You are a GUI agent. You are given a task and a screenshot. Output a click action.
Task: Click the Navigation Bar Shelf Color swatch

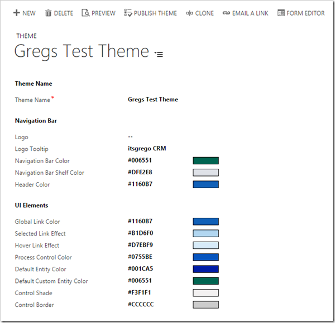click(205, 173)
